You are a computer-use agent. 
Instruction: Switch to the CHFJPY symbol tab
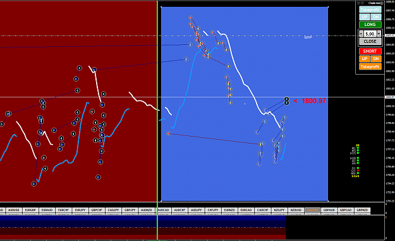(213, 210)
